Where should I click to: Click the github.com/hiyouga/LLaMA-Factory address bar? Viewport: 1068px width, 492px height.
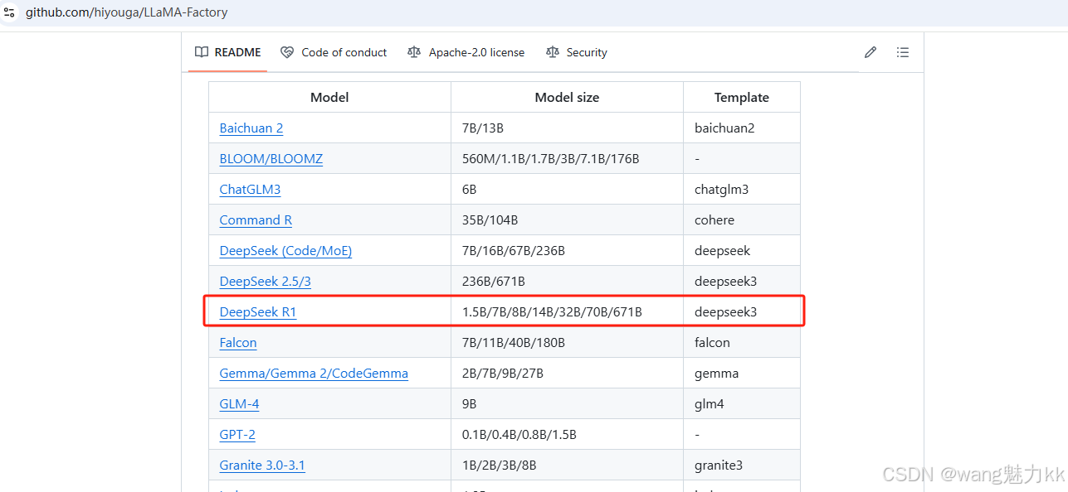[x=126, y=12]
